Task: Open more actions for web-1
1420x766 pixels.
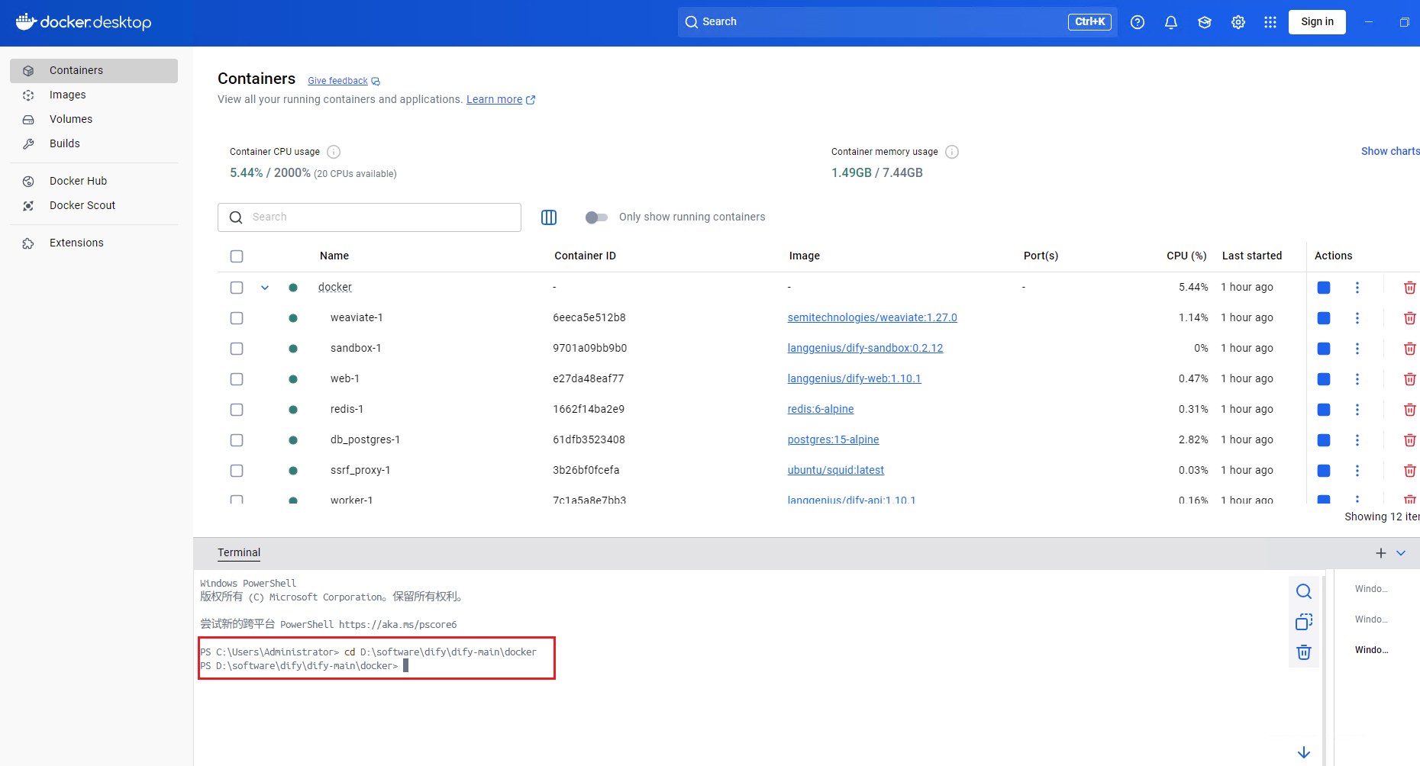Action: (1357, 379)
